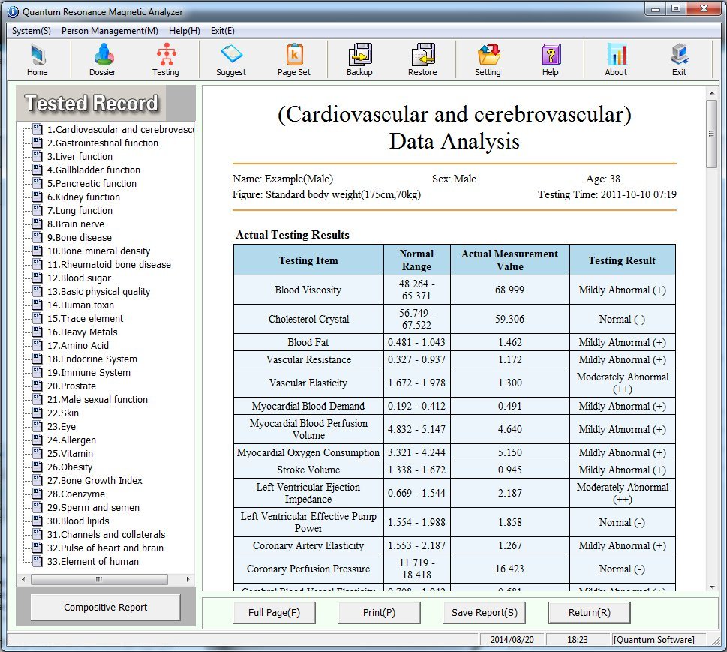The image size is (727, 652).
Task: Open the Person Management(M) menu
Action: [110, 31]
